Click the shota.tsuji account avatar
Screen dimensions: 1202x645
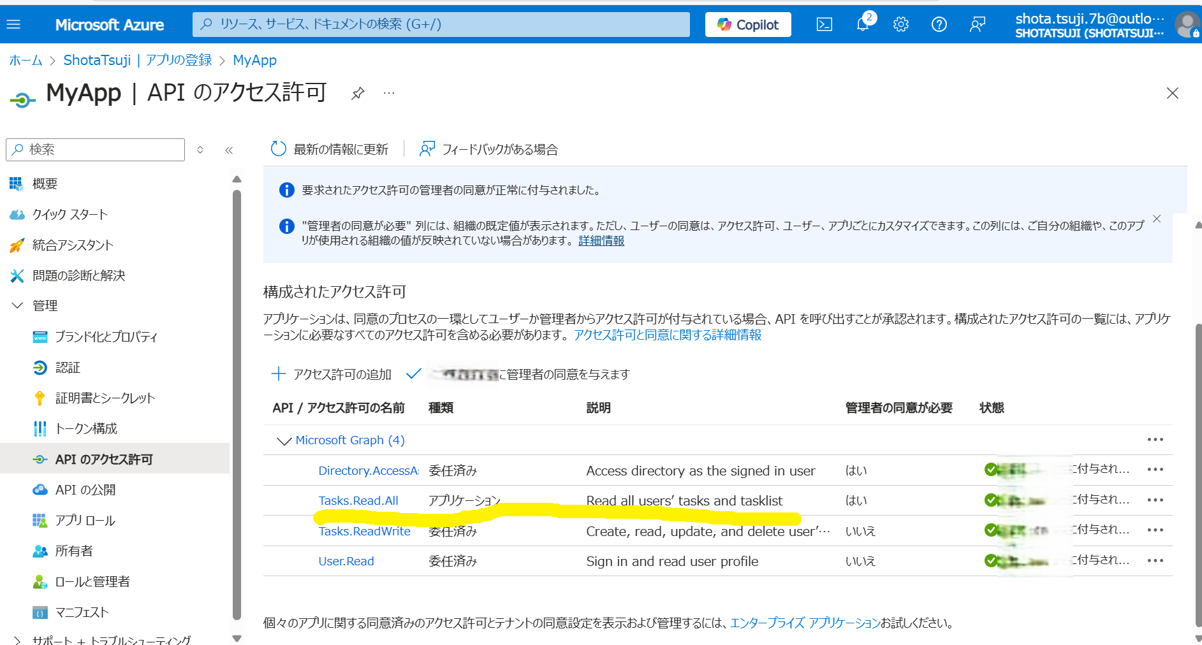point(1187,24)
